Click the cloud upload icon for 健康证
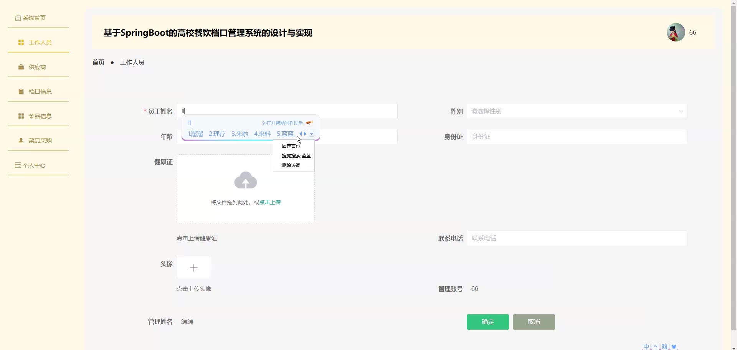This screenshot has height=350, width=737. [x=246, y=180]
